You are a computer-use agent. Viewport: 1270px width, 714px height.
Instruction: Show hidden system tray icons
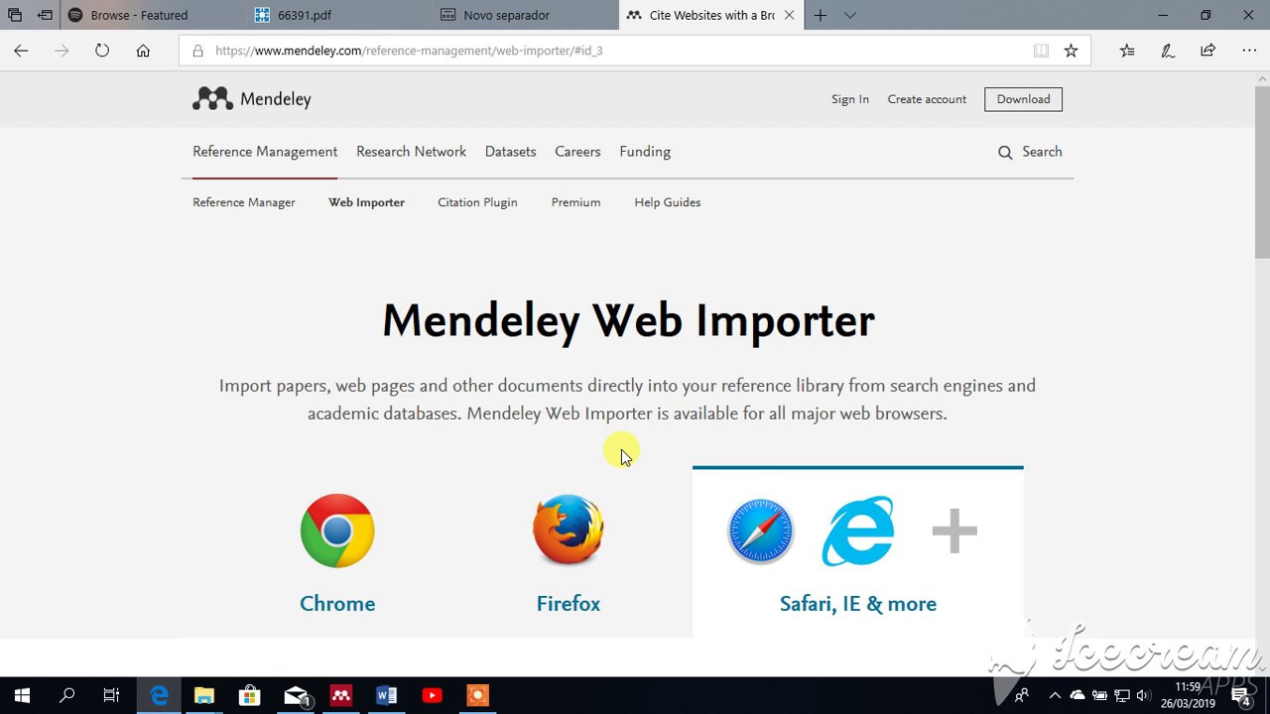pos(1055,695)
